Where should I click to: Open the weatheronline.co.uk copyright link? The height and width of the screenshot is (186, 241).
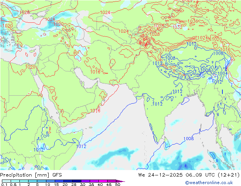tap(209, 183)
